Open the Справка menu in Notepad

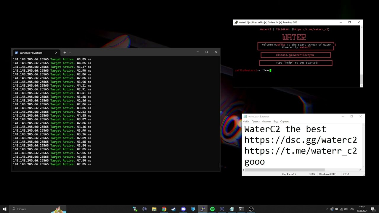click(x=285, y=121)
